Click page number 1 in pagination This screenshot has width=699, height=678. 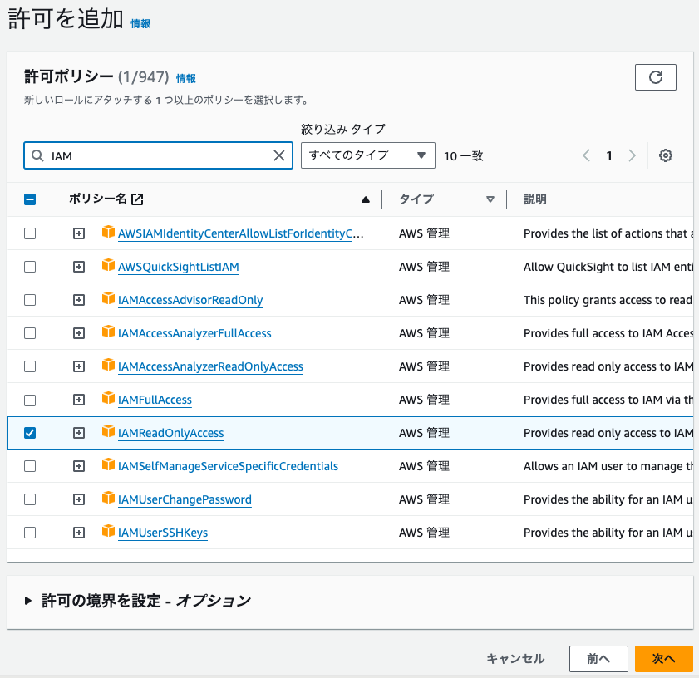609,155
